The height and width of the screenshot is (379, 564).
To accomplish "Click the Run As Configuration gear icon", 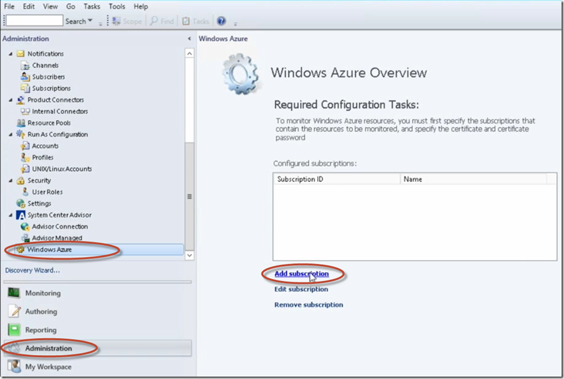I will point(20,134).
